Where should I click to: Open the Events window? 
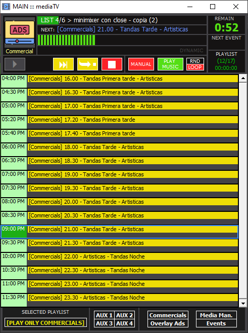[x=216, y=323]
